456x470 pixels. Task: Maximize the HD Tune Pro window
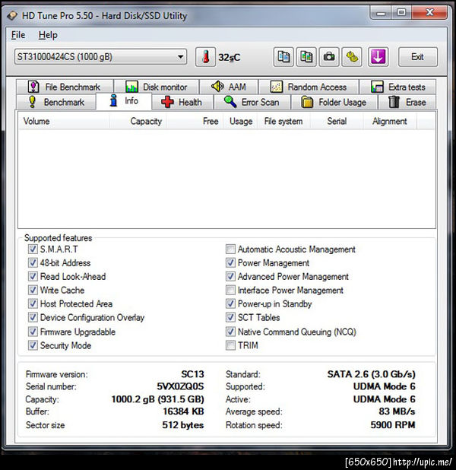401,13
